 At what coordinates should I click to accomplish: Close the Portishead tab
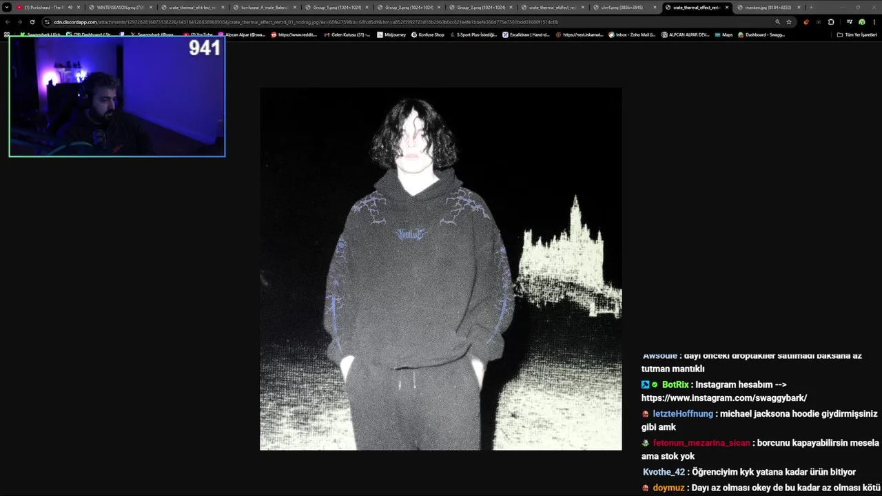pos(79,7)
